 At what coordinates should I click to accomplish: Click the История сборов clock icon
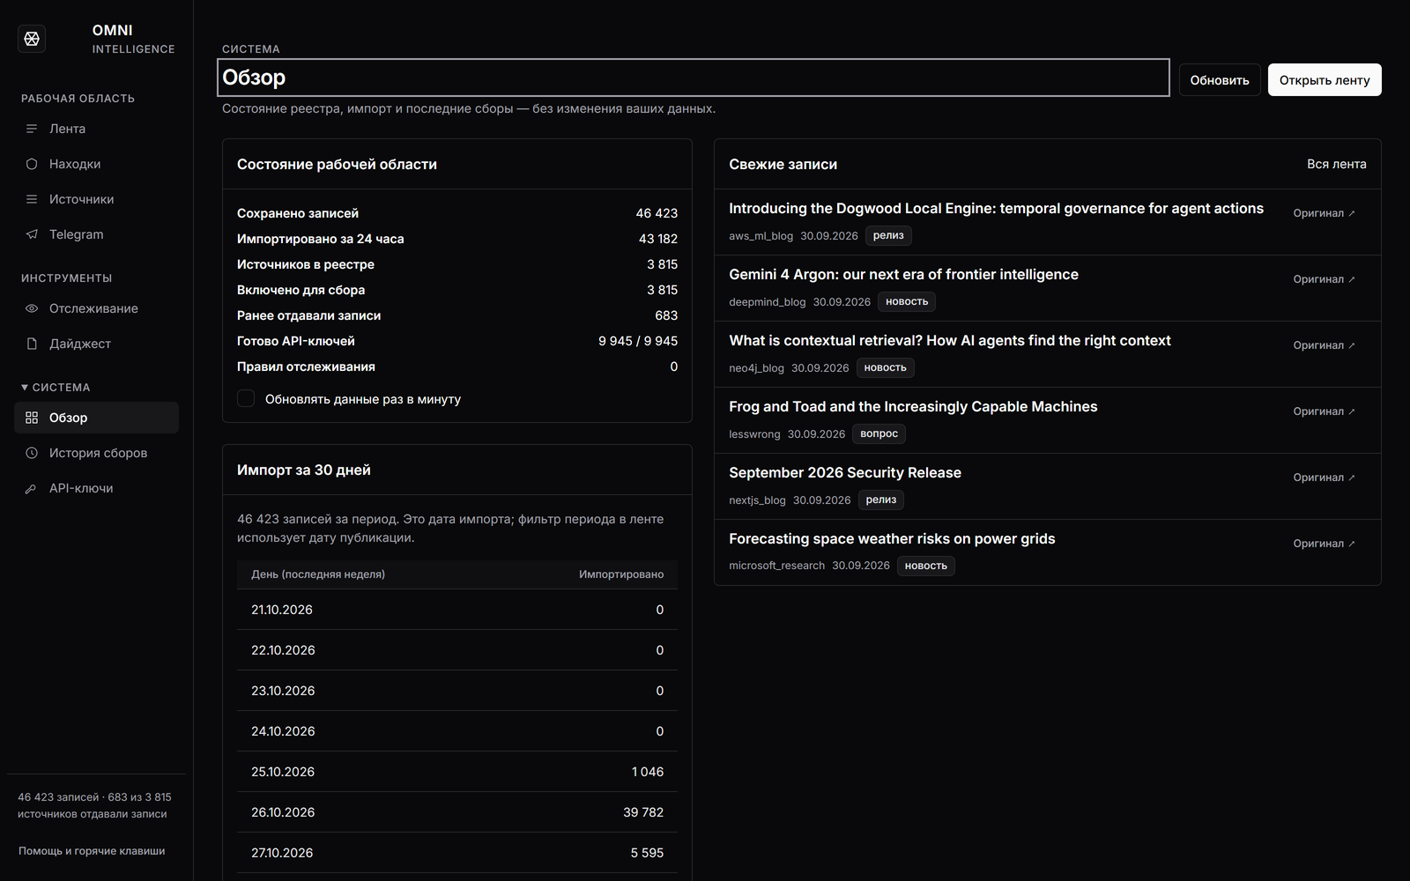click(x=32, y=453)
